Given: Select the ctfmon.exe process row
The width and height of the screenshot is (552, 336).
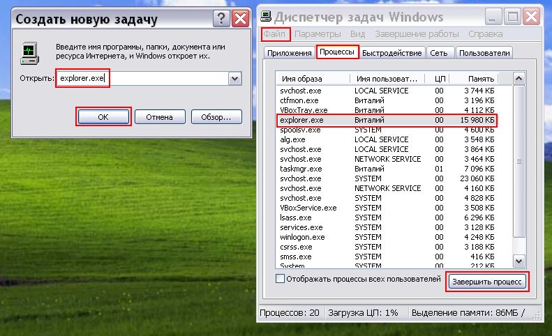Looking at the screenshot, I should click(387, 100).
